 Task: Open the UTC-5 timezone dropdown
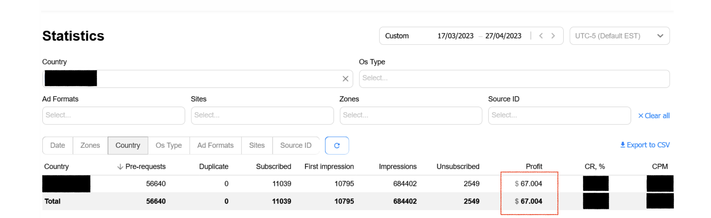(619, 36)
